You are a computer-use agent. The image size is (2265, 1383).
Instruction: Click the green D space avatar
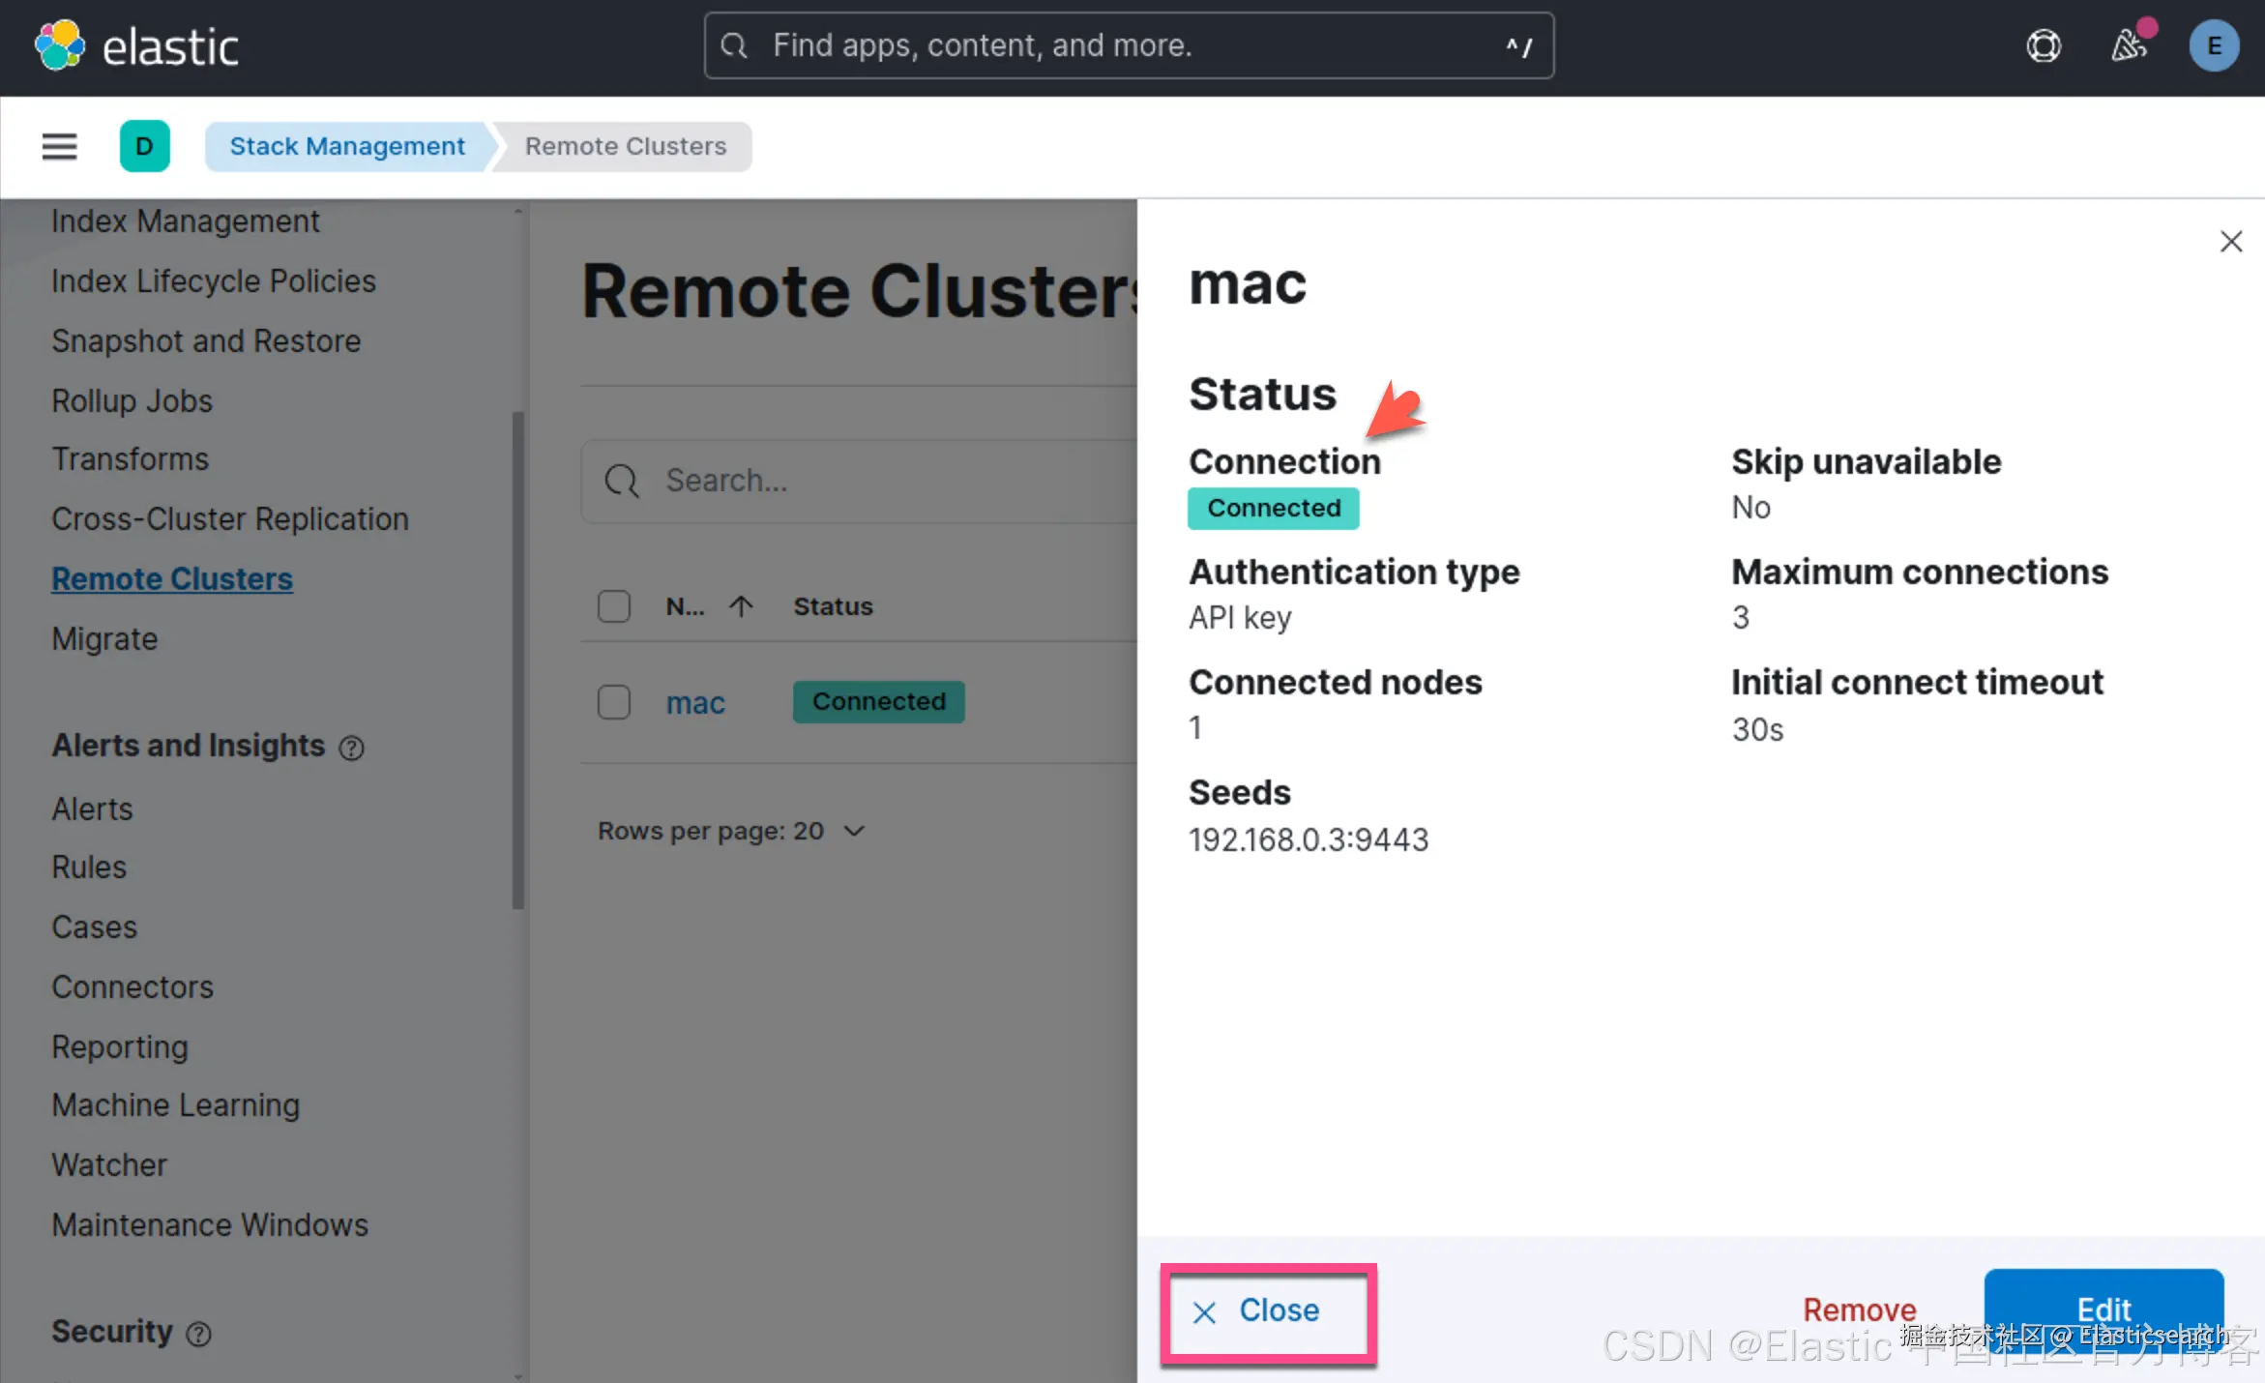point(144,146)
